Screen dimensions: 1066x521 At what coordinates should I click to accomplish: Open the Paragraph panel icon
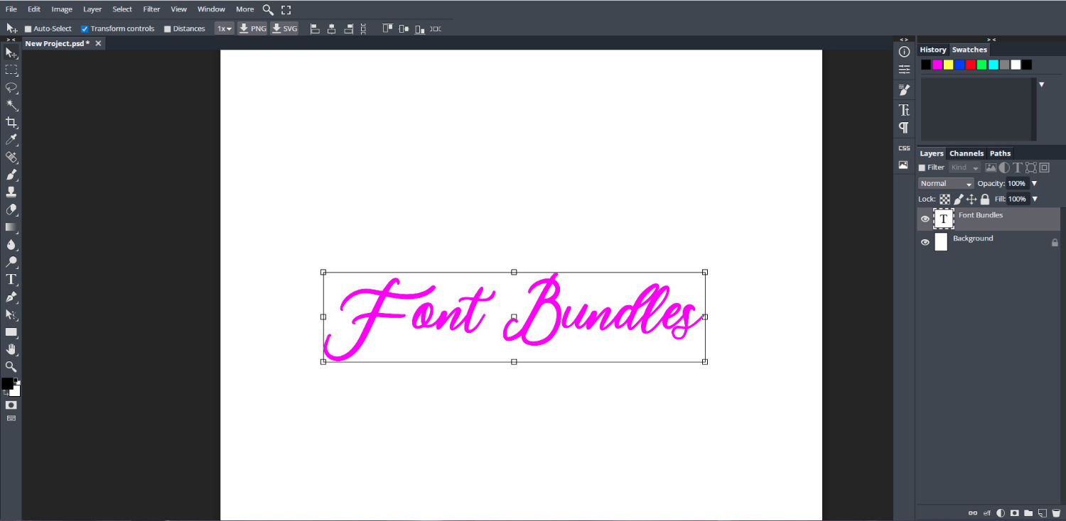[x=904, y=128]
